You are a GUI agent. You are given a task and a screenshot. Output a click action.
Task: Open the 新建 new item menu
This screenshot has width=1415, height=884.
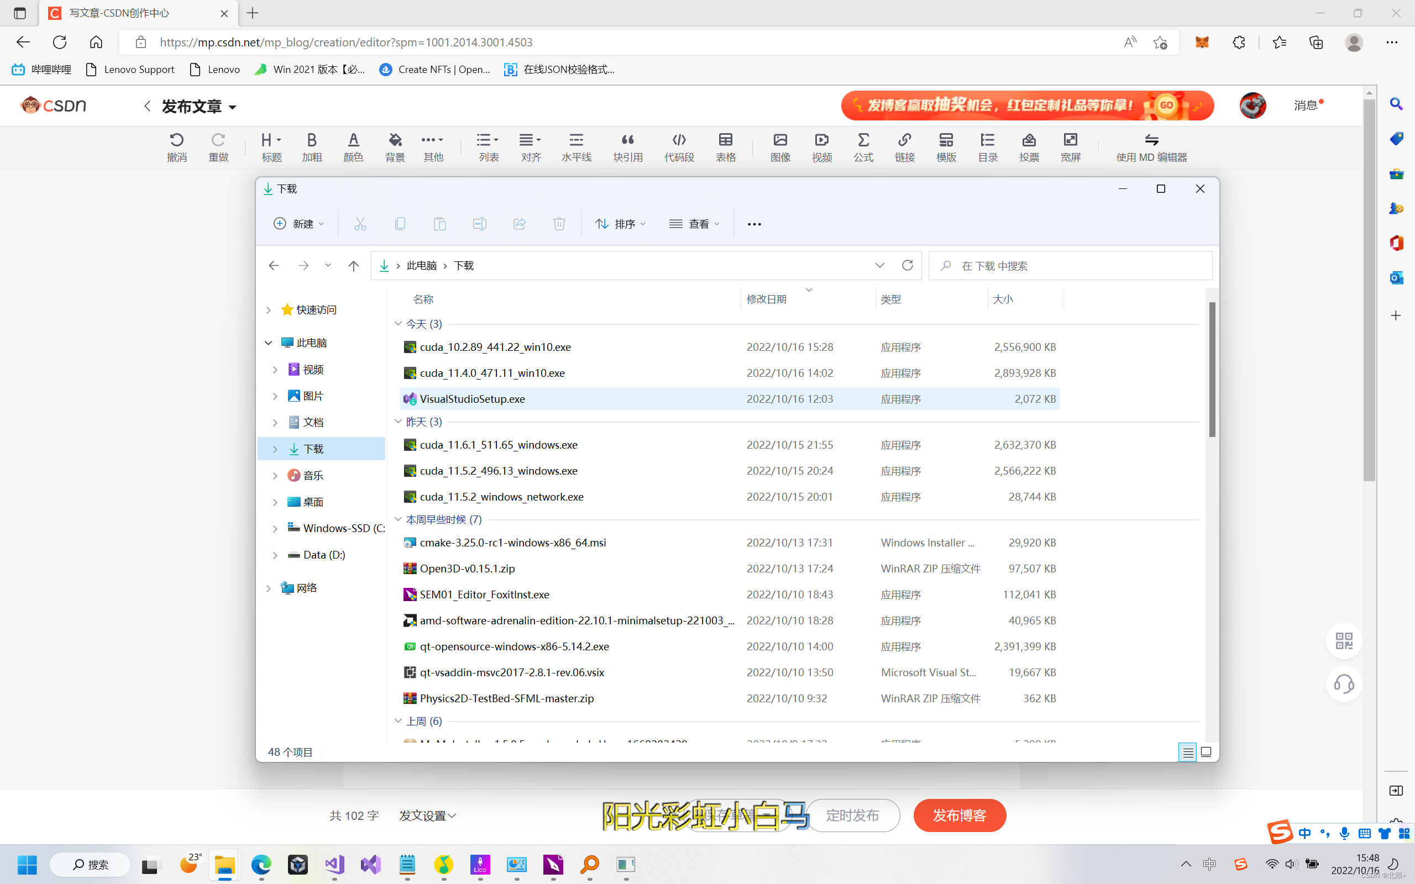pyautogui.click(x=298, y=224)
